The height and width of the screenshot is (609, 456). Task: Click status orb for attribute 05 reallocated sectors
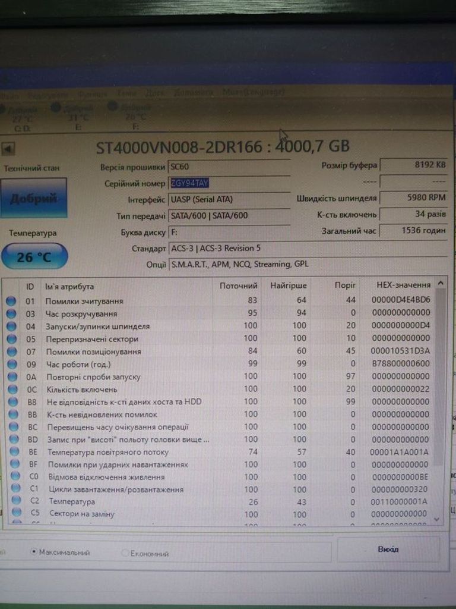click(11, 338)
